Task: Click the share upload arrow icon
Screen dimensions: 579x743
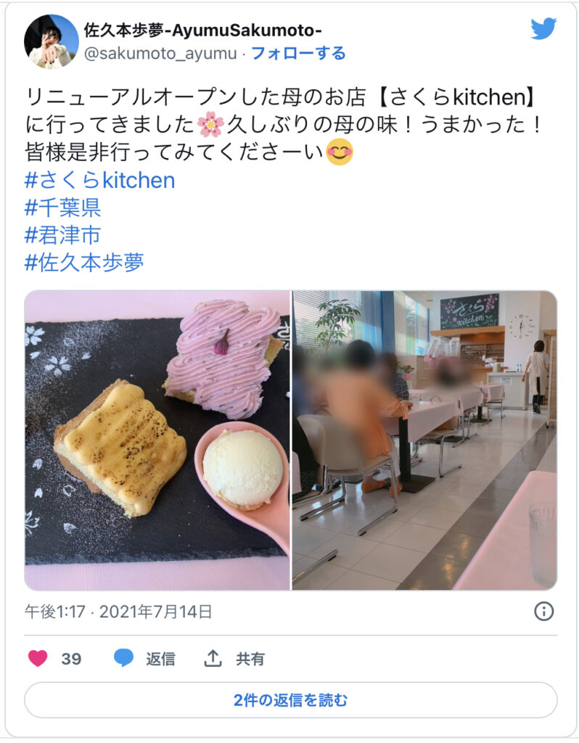Action: point(213,657)
